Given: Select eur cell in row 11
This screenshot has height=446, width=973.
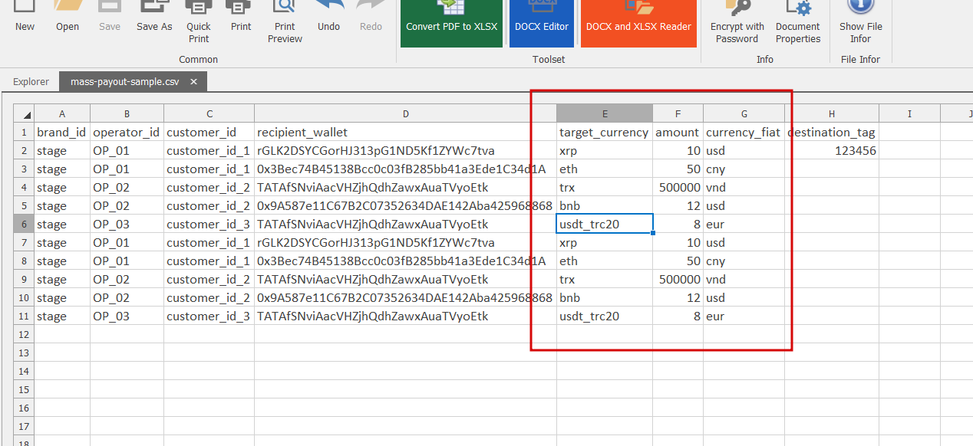Looking at the screenshot, I should (744, 316).
